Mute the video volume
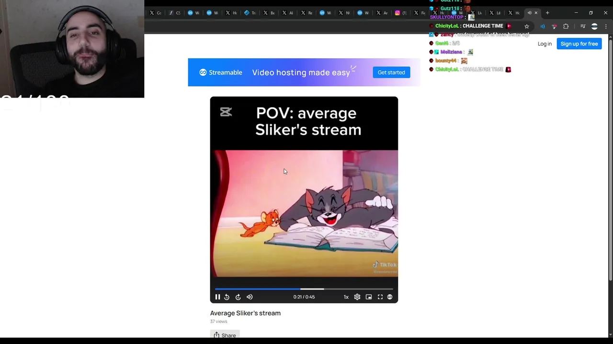 click(x=250, y=297)
